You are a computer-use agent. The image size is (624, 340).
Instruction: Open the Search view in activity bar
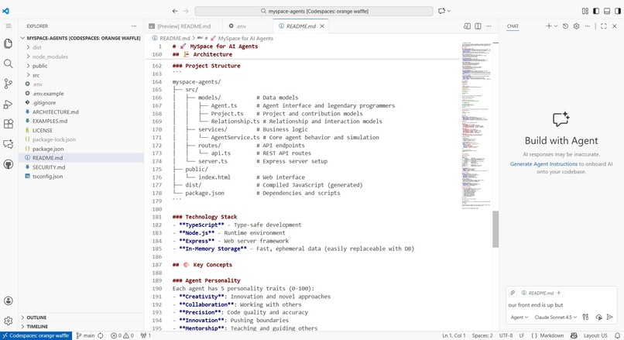pos(8,64)
